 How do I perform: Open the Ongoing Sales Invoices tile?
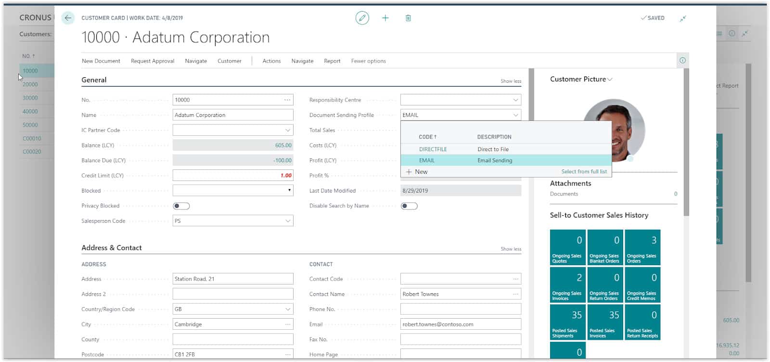tap(567, 284)
